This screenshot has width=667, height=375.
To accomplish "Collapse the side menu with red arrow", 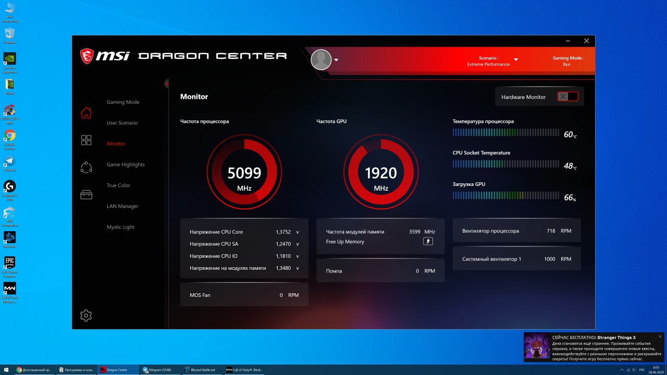I will click(x=167, y=83).
